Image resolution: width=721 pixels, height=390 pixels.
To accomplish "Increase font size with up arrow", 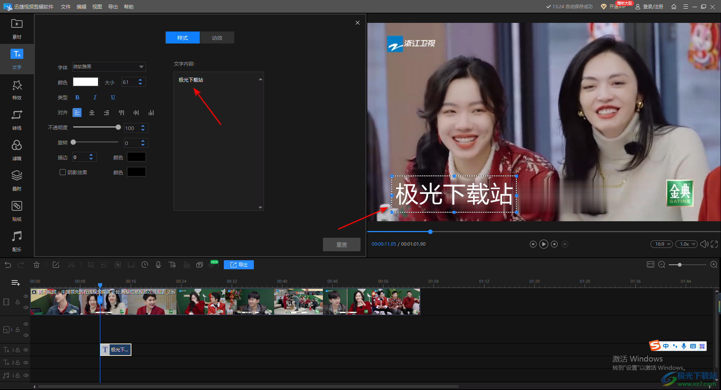I will [140, 80].
